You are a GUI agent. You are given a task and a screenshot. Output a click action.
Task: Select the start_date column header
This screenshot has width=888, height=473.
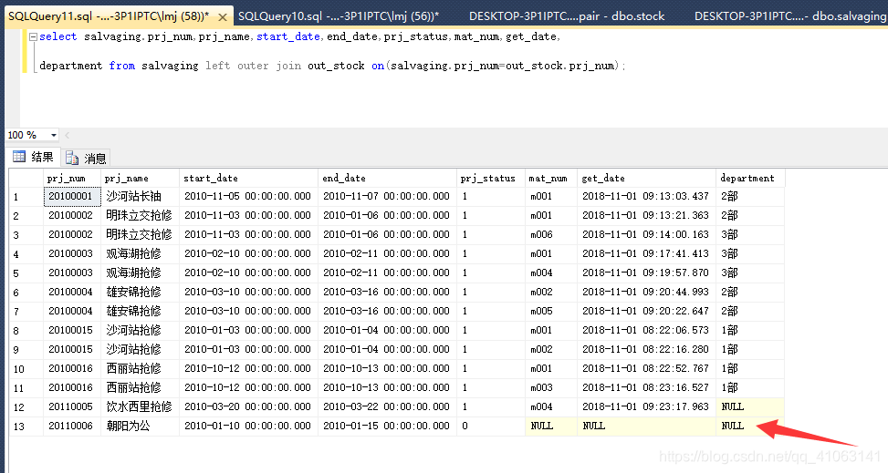[x=248, y=178]
